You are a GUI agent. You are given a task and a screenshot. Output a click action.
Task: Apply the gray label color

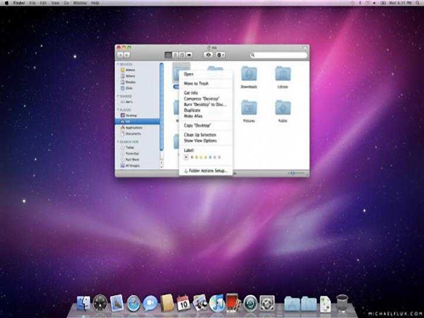[219, 157]
